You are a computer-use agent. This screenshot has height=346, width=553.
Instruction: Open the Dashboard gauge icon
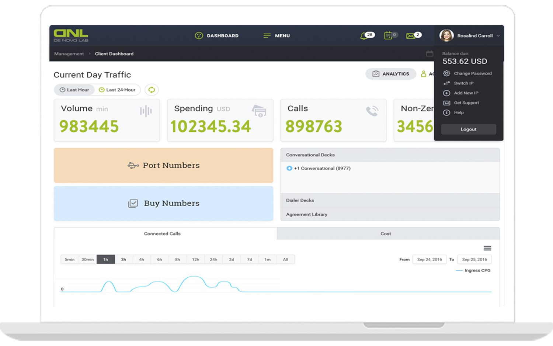point(199,36)
